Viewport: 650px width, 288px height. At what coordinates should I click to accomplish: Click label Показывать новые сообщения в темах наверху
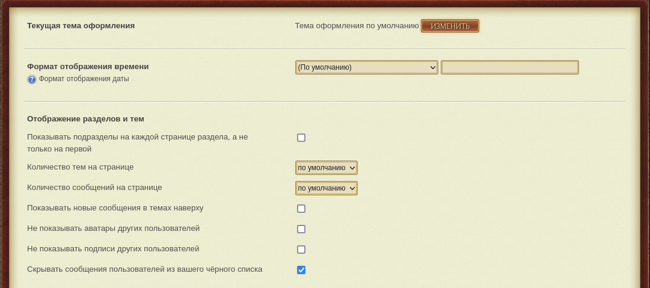pyautogui.click(x=115, y=207)
